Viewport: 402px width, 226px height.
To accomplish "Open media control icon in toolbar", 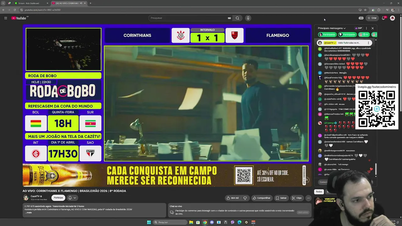I will [x=387, y=10].
